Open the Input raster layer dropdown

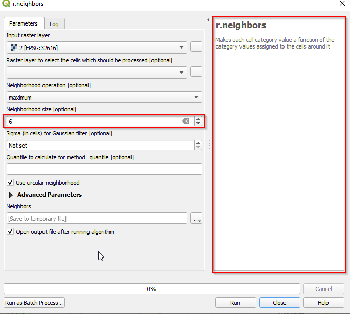click(97, 47)
